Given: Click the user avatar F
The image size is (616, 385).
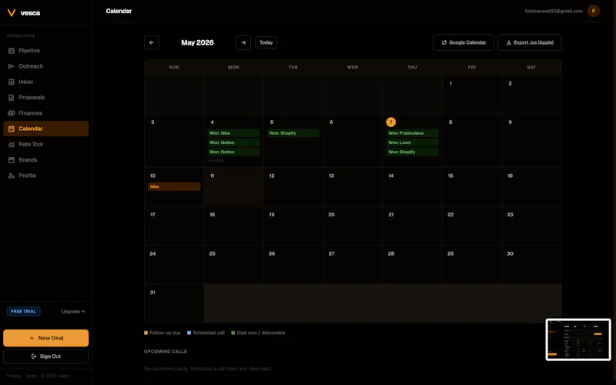Looking at the screenshot, I should (594, 11).
